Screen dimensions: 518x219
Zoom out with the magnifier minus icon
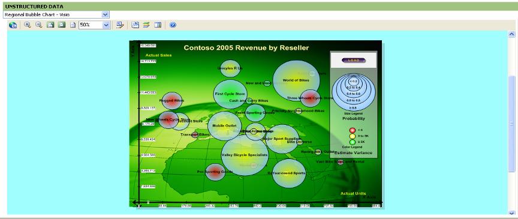click(x=38, y=25)
